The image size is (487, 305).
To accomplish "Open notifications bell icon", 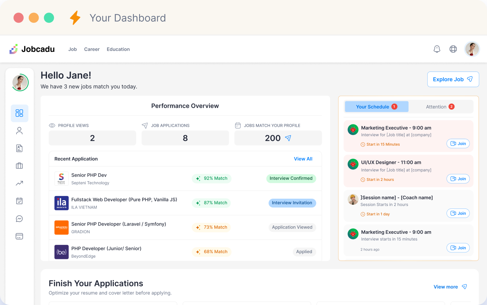I will pyautogui.click(x=437, y=49).
